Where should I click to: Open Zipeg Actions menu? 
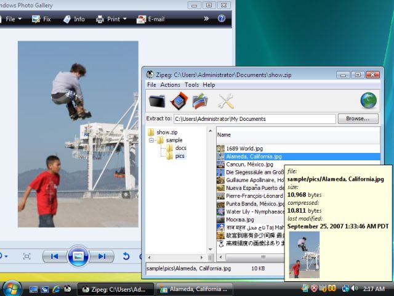click(170, 85)
